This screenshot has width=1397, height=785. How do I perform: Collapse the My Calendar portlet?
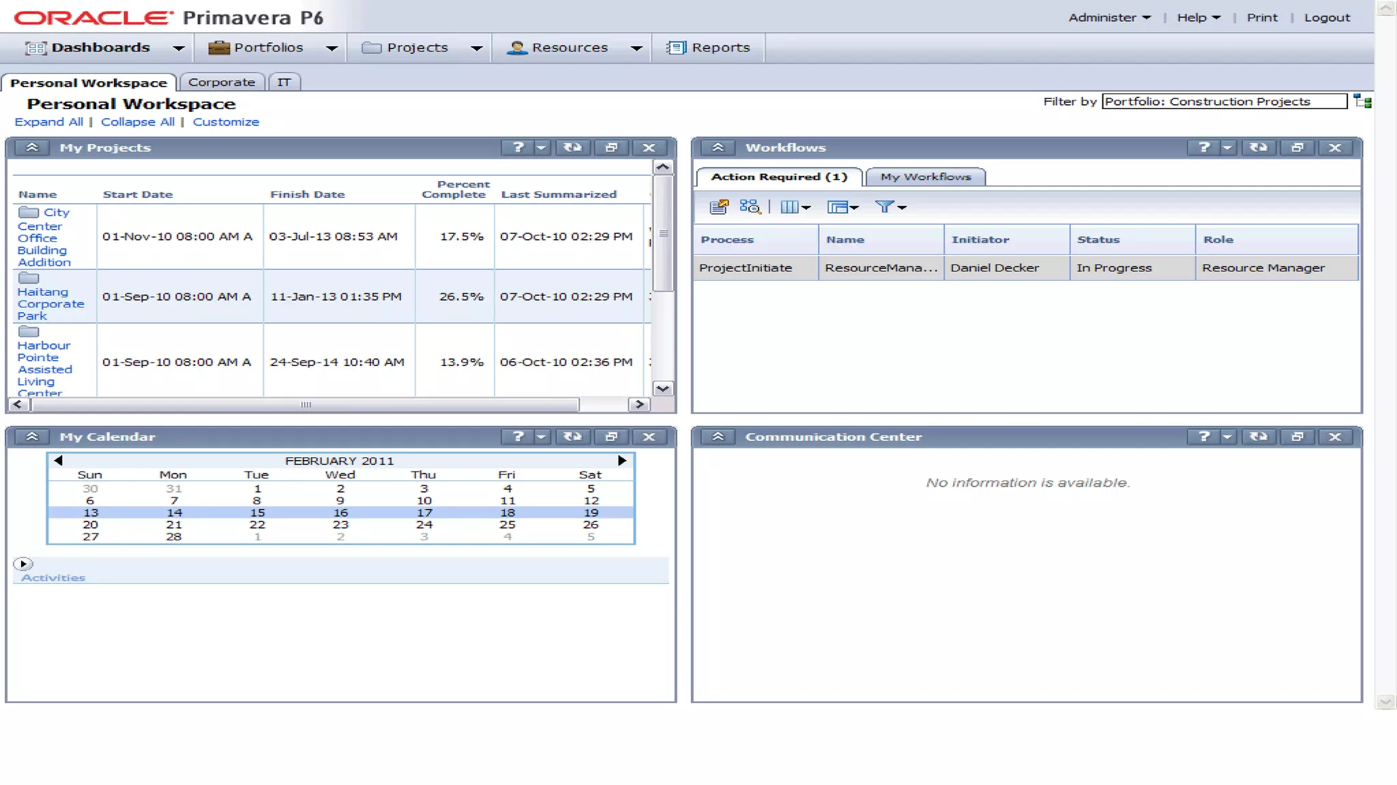tap(32, 437)
